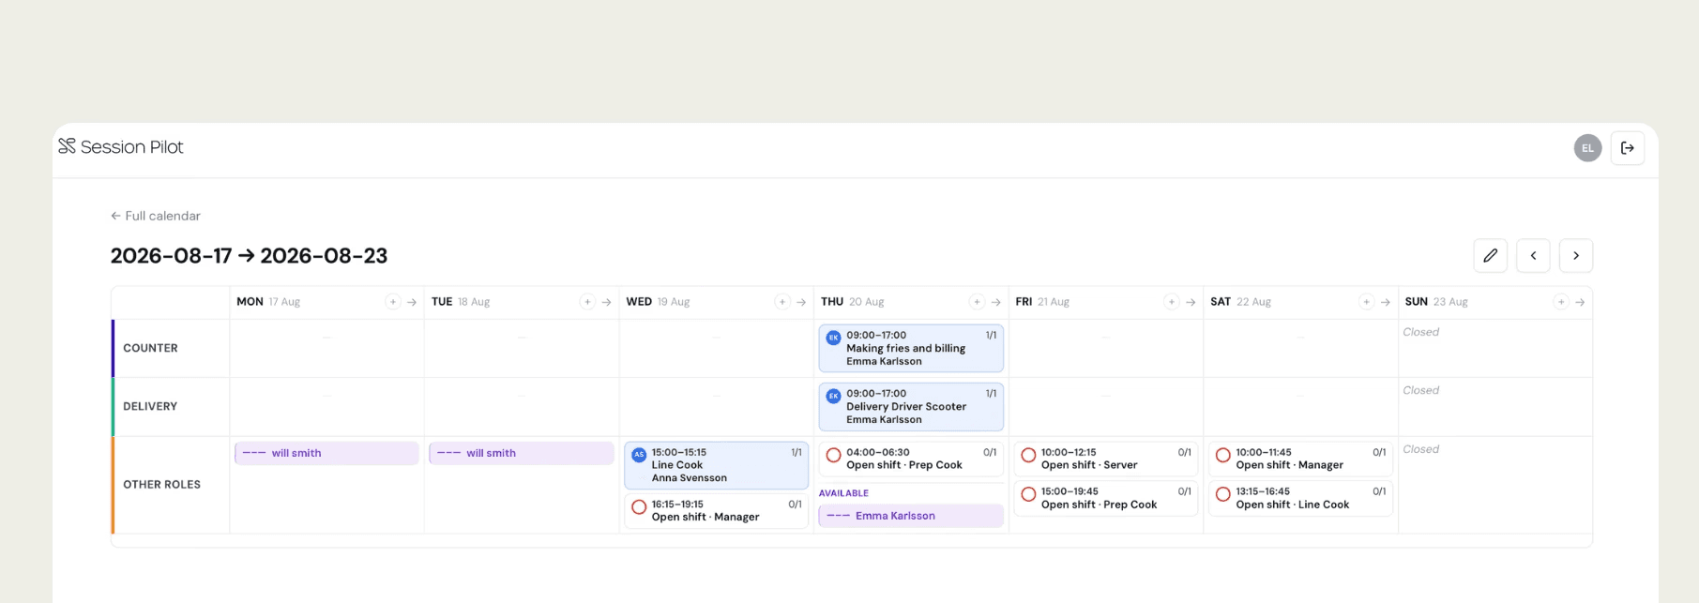
Task: Open Saturday 22 Aug day arrow
Action: tap(1385, 302)
